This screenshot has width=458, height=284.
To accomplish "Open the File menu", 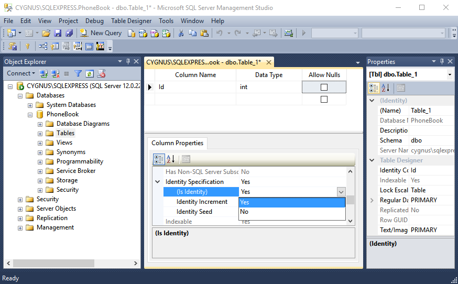I will [x=8, y=21].
